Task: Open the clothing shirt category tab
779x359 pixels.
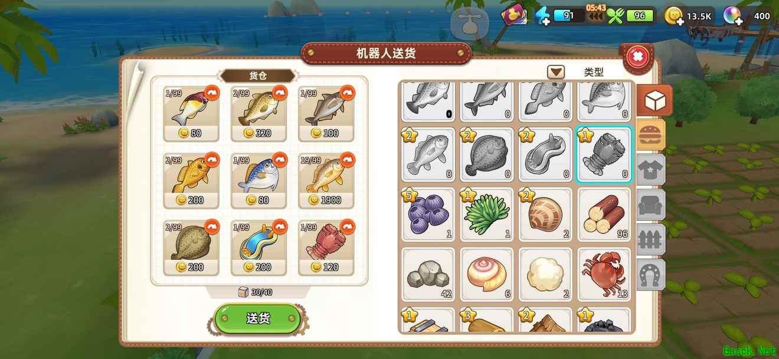Action: (x=653, y=171)
